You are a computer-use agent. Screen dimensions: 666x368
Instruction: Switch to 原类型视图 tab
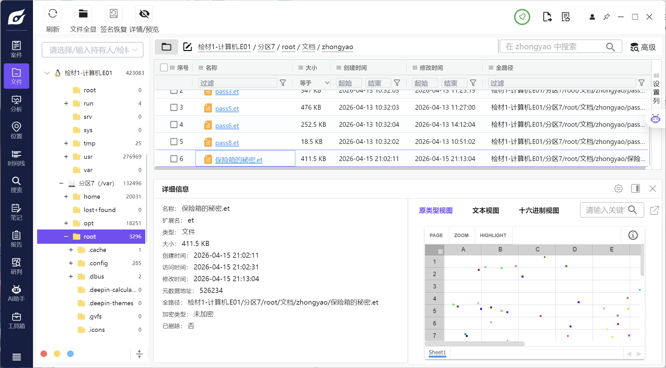(436, 210)
